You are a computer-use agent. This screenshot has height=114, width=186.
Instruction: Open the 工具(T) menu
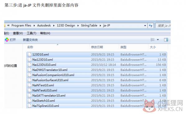pos(31,33)
